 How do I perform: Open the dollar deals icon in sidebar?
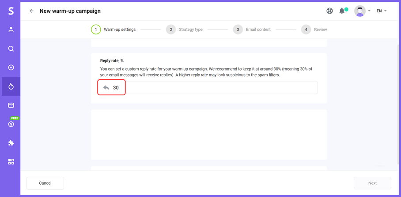[x=11, y=124]
